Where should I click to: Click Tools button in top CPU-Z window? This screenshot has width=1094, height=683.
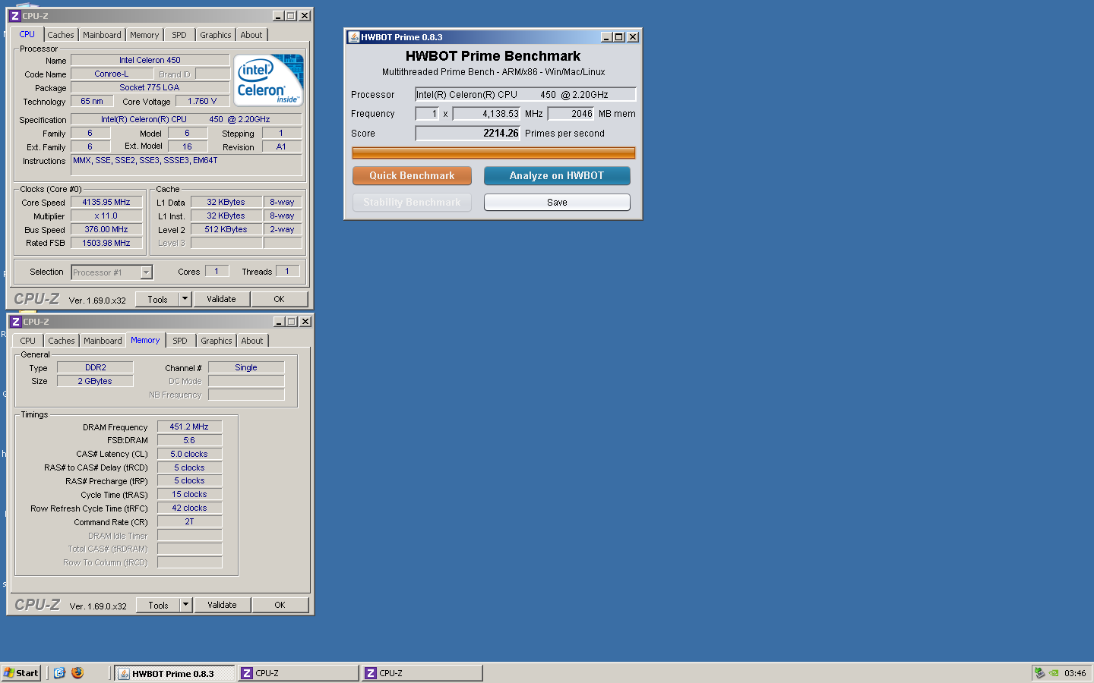coord(157,299)
